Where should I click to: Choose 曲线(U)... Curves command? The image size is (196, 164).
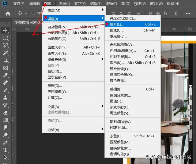[x=133, y=30]
